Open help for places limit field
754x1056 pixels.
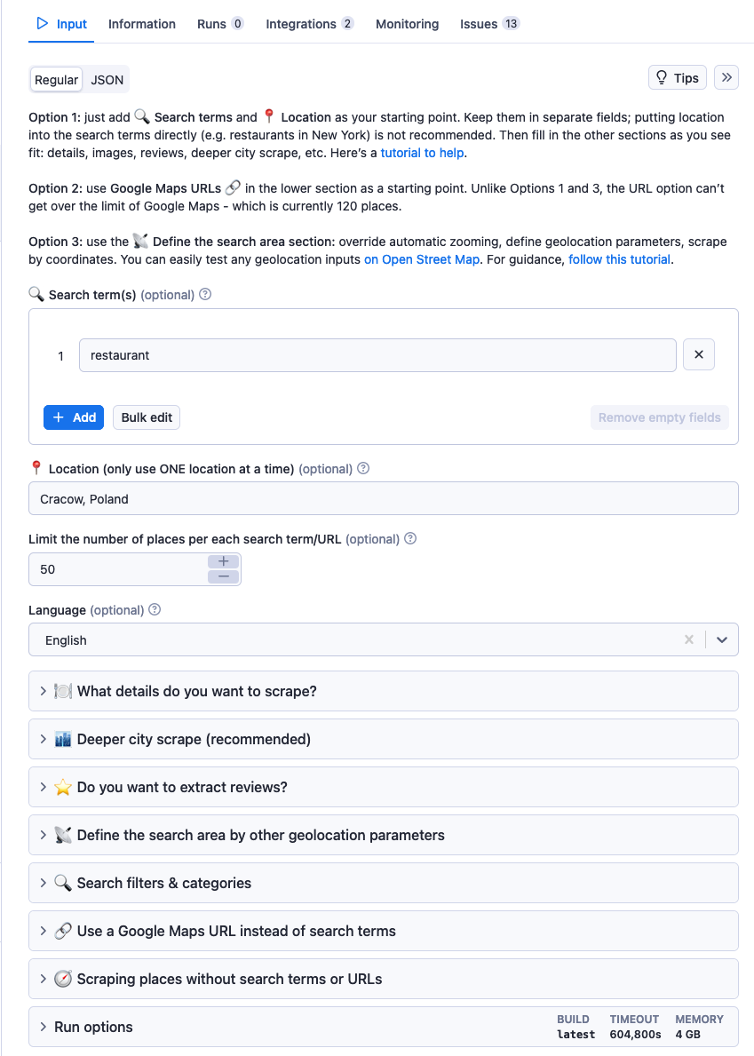click(x=409, y=538)
